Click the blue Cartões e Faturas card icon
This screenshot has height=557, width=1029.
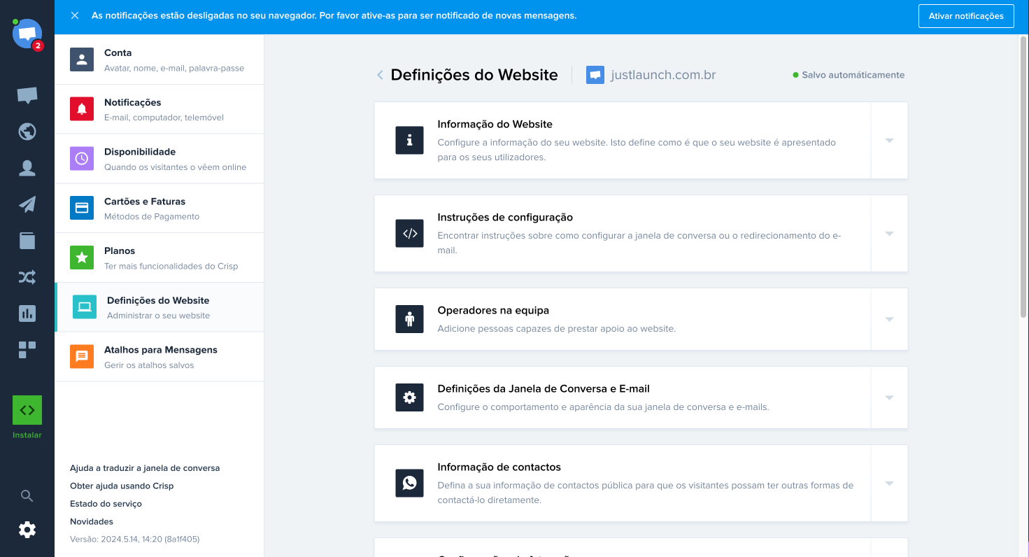(x=82, y=208)
